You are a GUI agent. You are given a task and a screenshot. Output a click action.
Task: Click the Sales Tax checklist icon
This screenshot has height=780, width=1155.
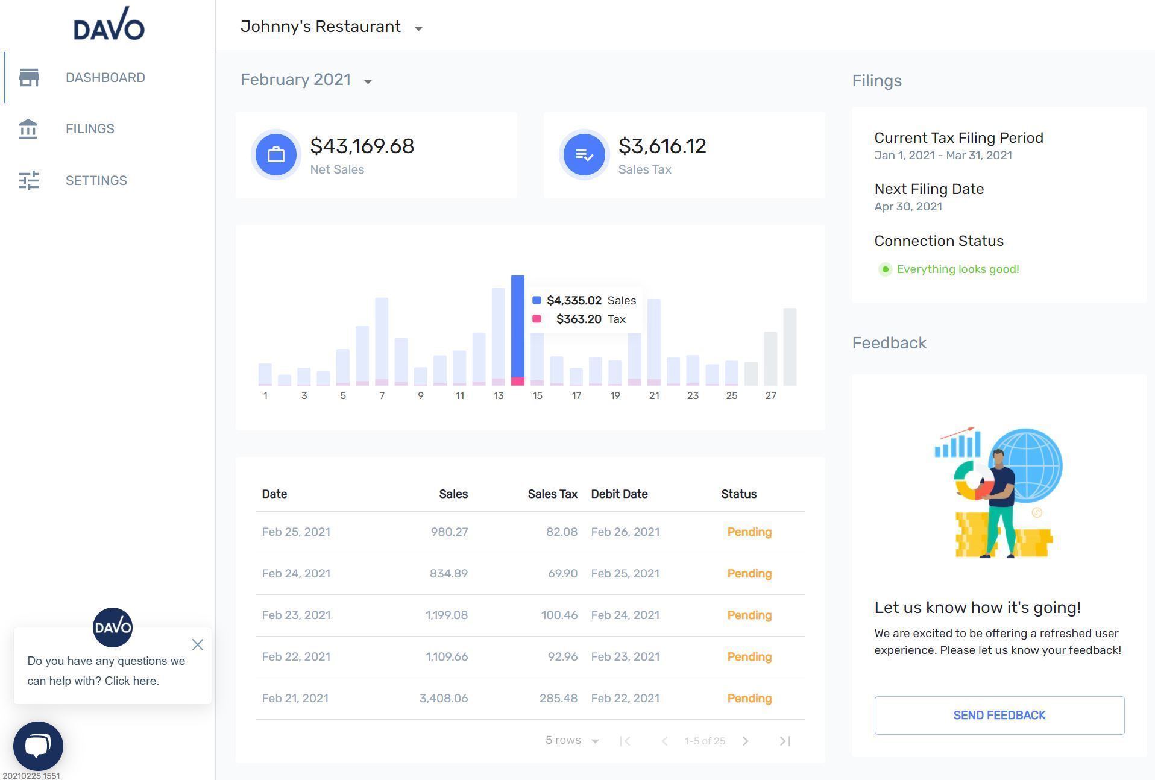pos(584,155)
